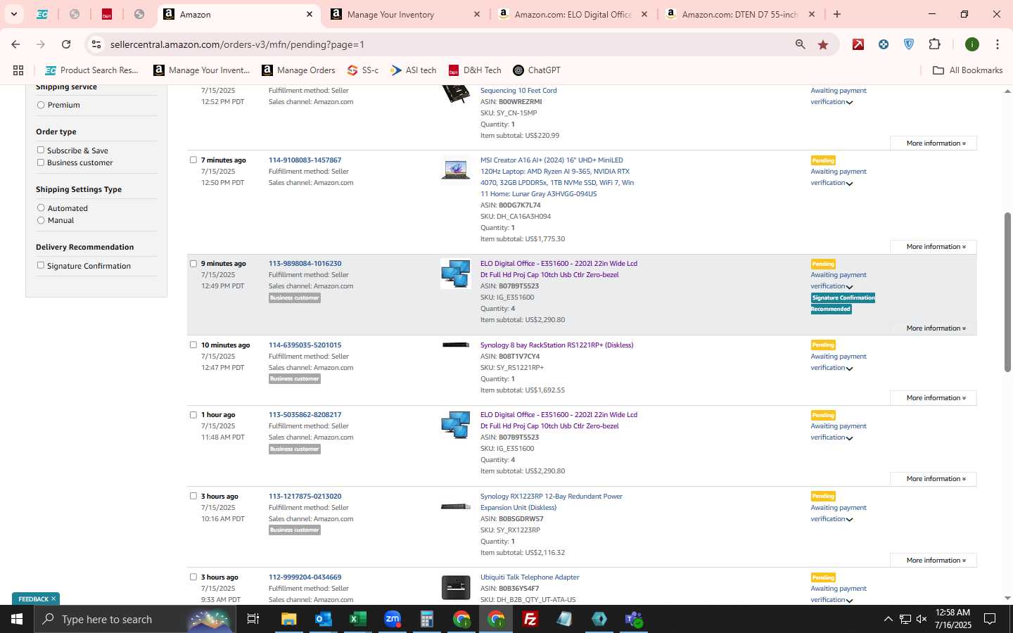Open Outlook from the taskbar
The height and width of the screenshot is (633, 1013).
click(324, 619)
